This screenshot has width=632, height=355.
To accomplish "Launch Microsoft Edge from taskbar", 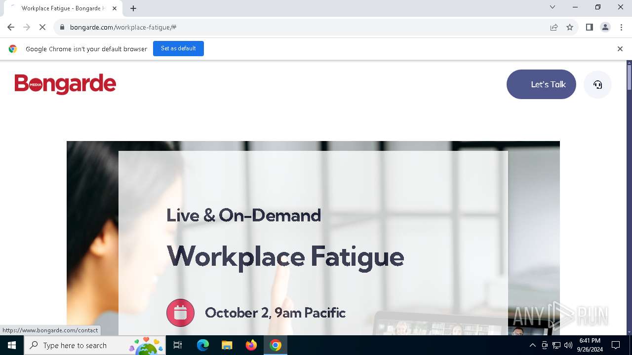I will click(202, 345).
